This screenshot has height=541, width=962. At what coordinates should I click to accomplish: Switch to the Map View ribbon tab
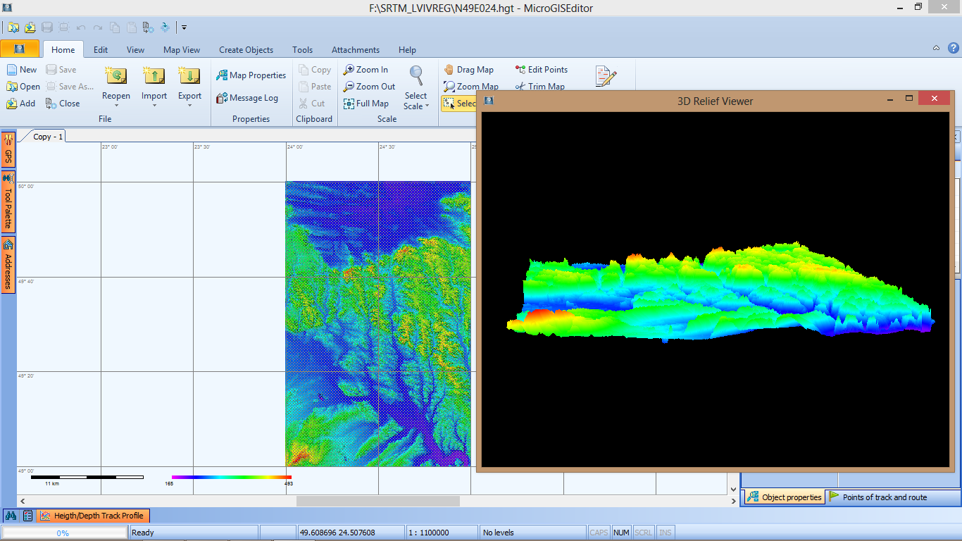tap(182, 50)
